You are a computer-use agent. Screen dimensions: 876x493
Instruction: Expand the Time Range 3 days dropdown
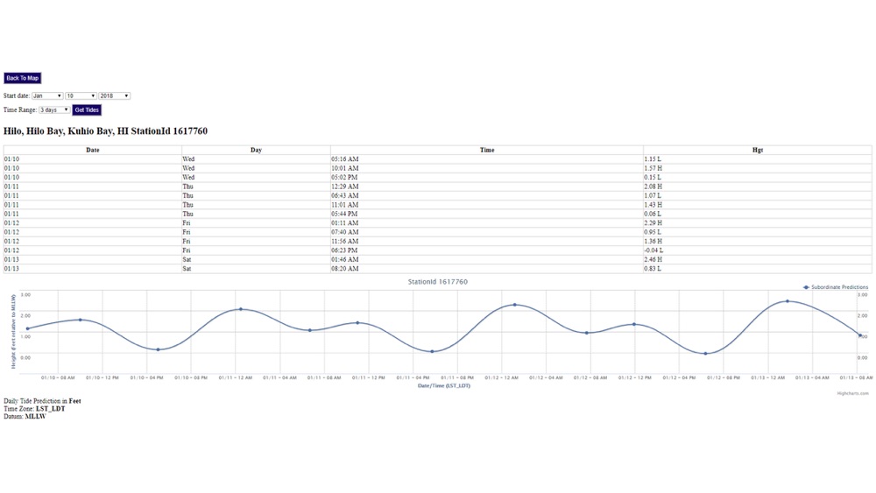[54, 110]
